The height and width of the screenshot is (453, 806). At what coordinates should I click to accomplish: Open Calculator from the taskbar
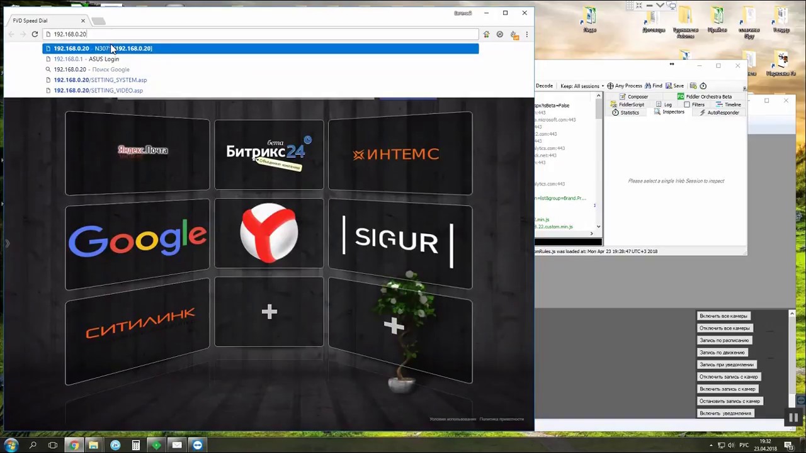click(135, 445)
